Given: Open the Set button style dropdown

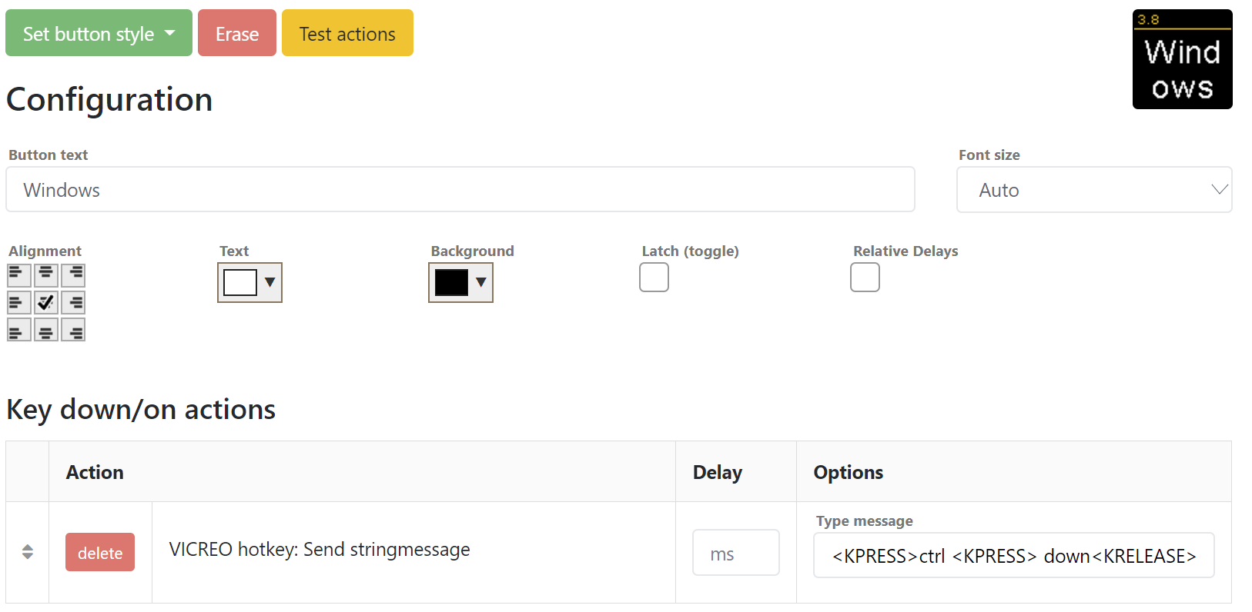Looking at the screenshot, I should pos(99,33).
